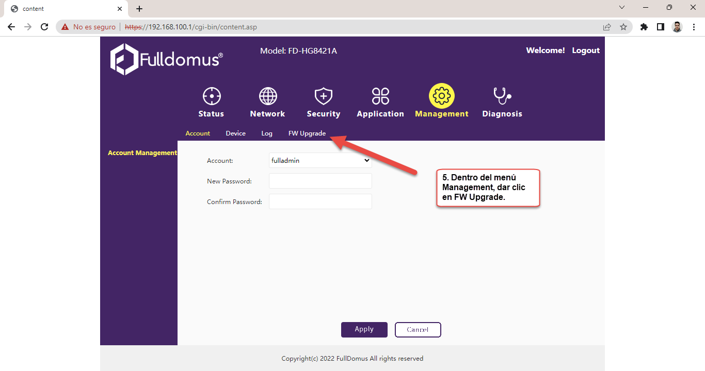705x371 pixels.
Task: Minimize the browser window
Action: click(646, 7)
